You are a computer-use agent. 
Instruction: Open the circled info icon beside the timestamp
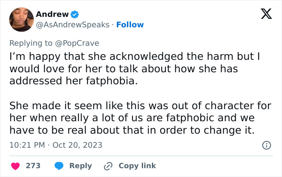tap(266, 145)
